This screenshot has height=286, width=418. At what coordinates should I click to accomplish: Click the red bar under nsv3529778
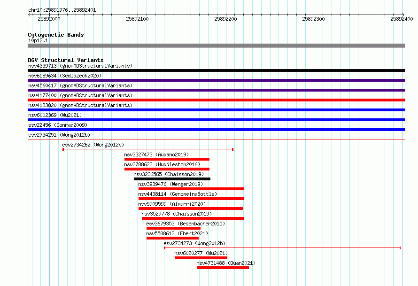(193, 218)
